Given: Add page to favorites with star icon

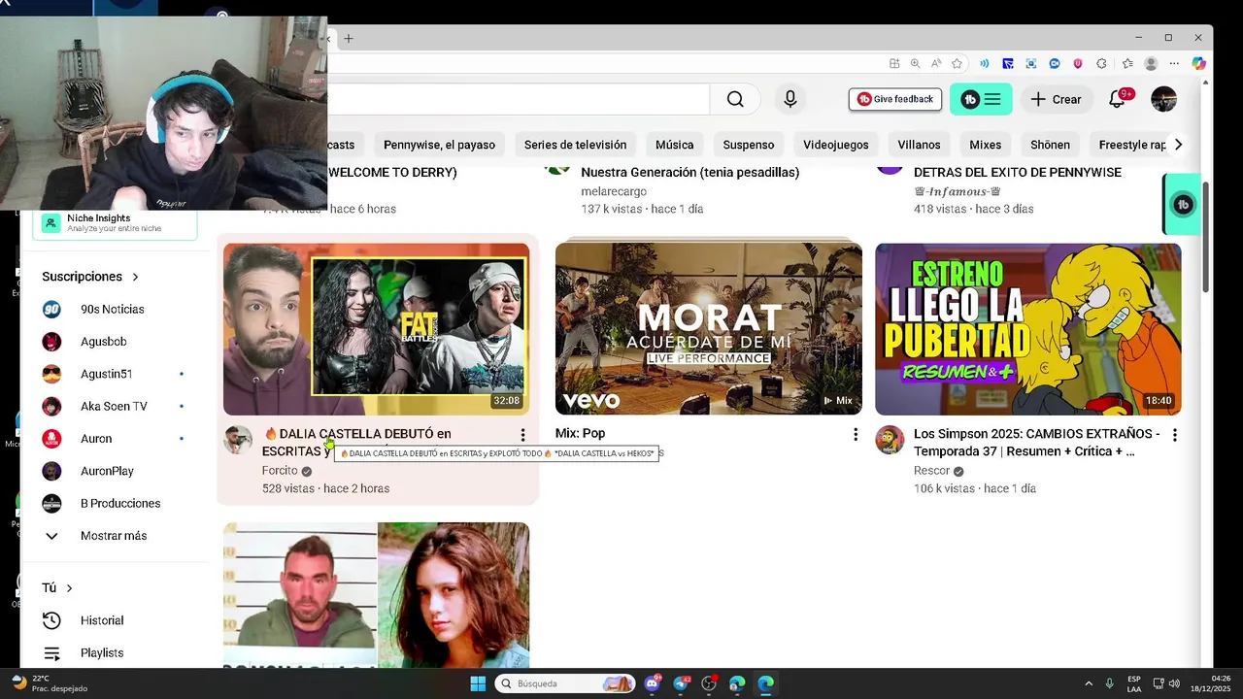Looking at the screenshot, I should (x=957, y=63).
